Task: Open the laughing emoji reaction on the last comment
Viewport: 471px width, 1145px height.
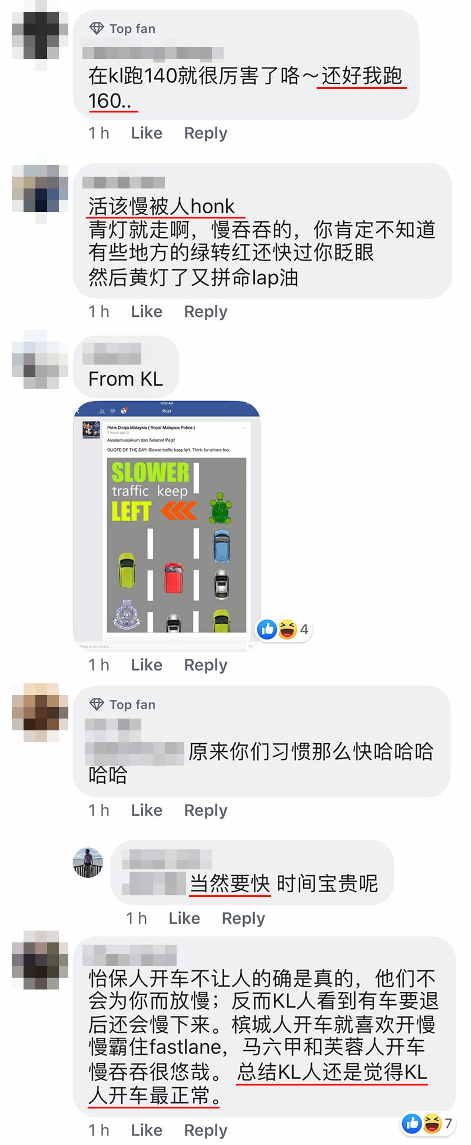Action: point(432,1123)
